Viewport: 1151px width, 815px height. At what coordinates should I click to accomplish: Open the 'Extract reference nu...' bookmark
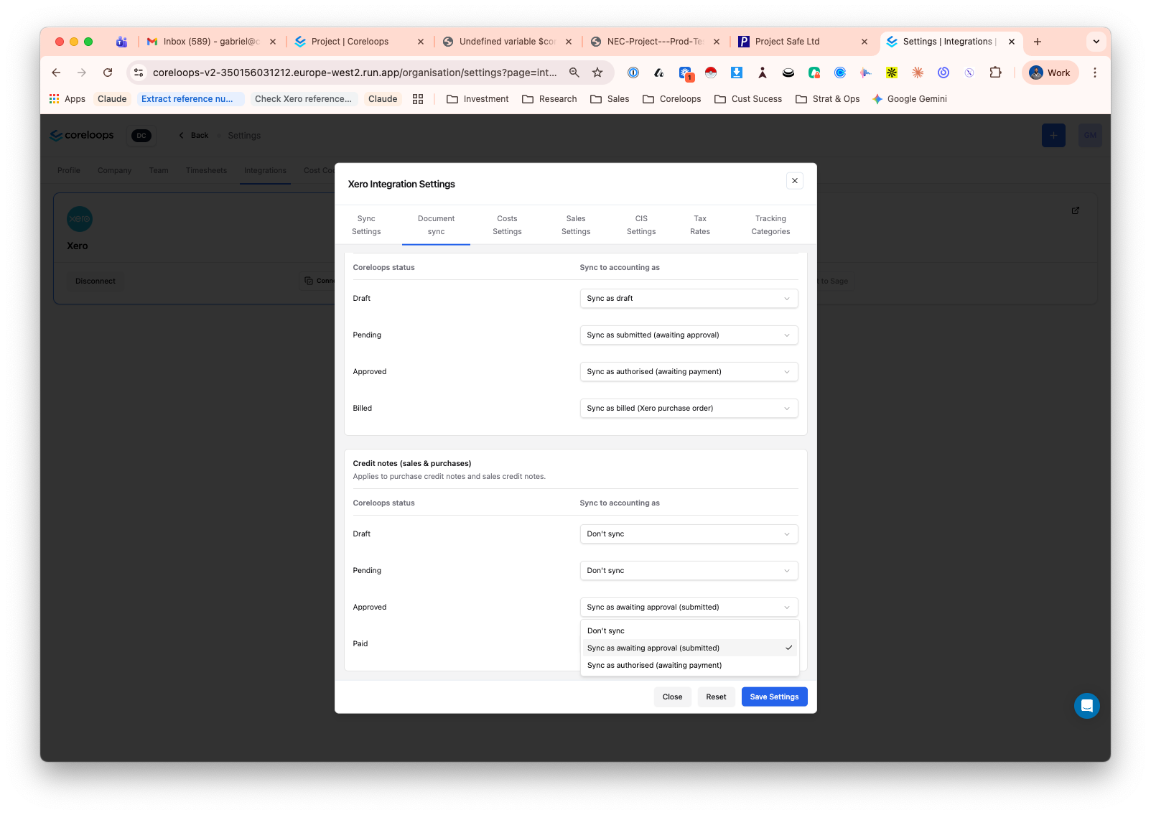click(190, 99)
